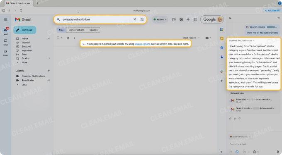Select the Search results browser tab
The image size is (282, 155).
point(19,3)
